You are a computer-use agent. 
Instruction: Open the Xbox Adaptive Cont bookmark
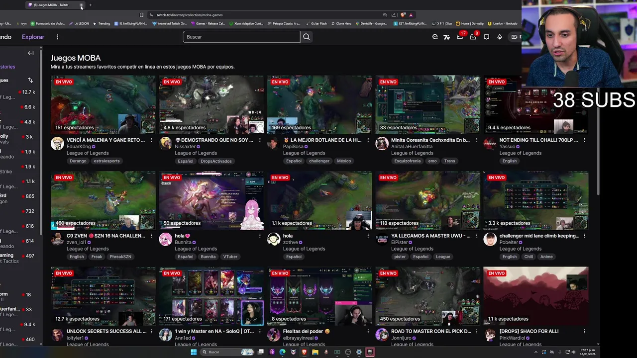[246, 23]
